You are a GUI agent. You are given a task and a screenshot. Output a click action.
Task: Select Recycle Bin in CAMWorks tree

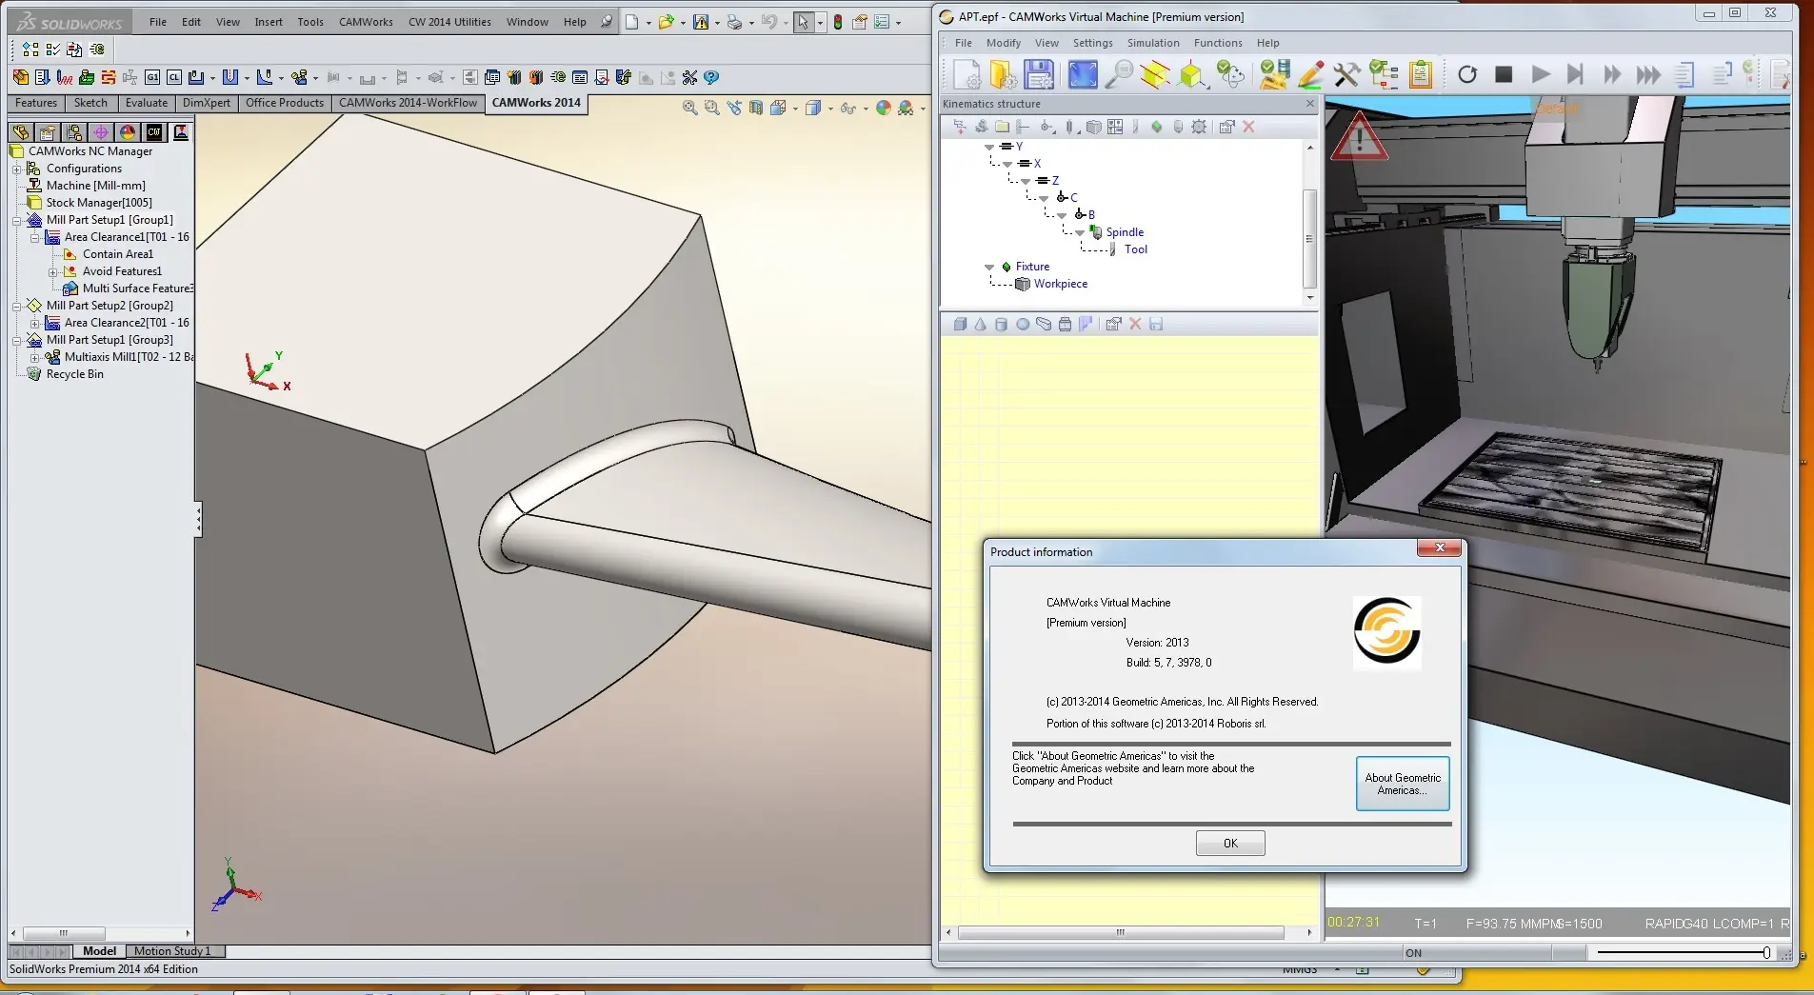tap(74, 374)
